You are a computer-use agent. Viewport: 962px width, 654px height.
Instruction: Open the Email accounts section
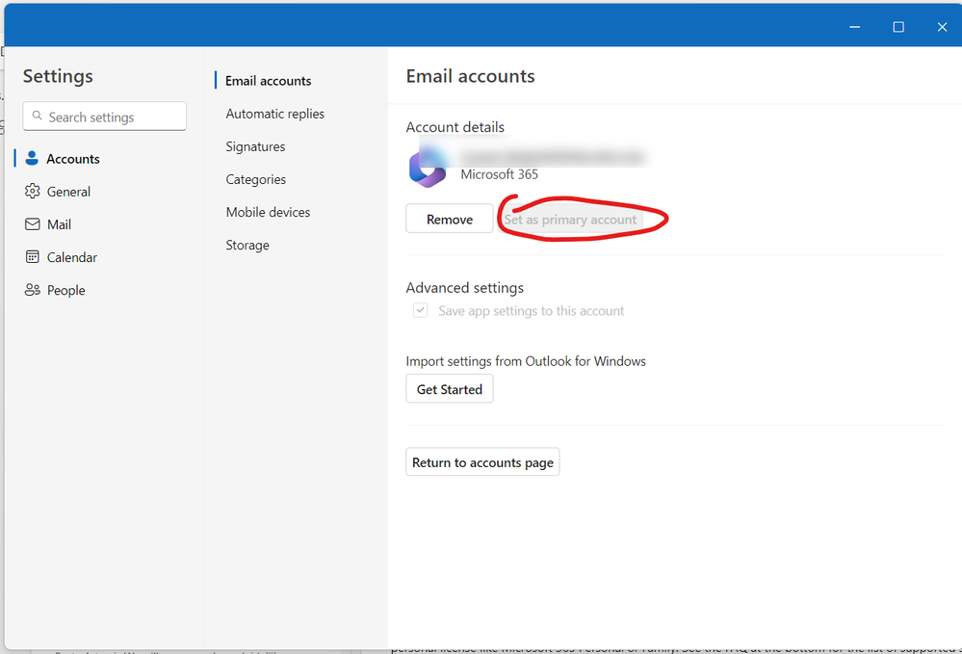point(268,81)
